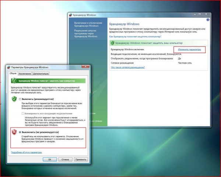Click green shield in main window status banner
The width and height of the screenshot is (221, 177).
click(x=112, y=43)
